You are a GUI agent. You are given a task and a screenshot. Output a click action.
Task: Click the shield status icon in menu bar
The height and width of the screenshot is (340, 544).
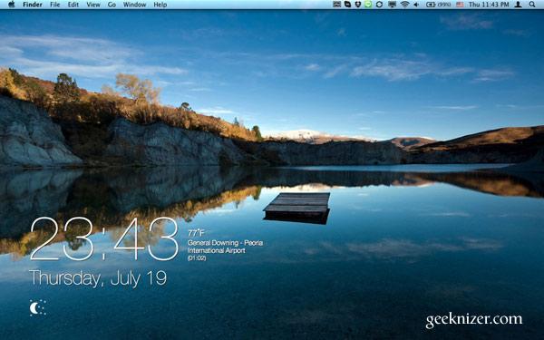(358, 5)
